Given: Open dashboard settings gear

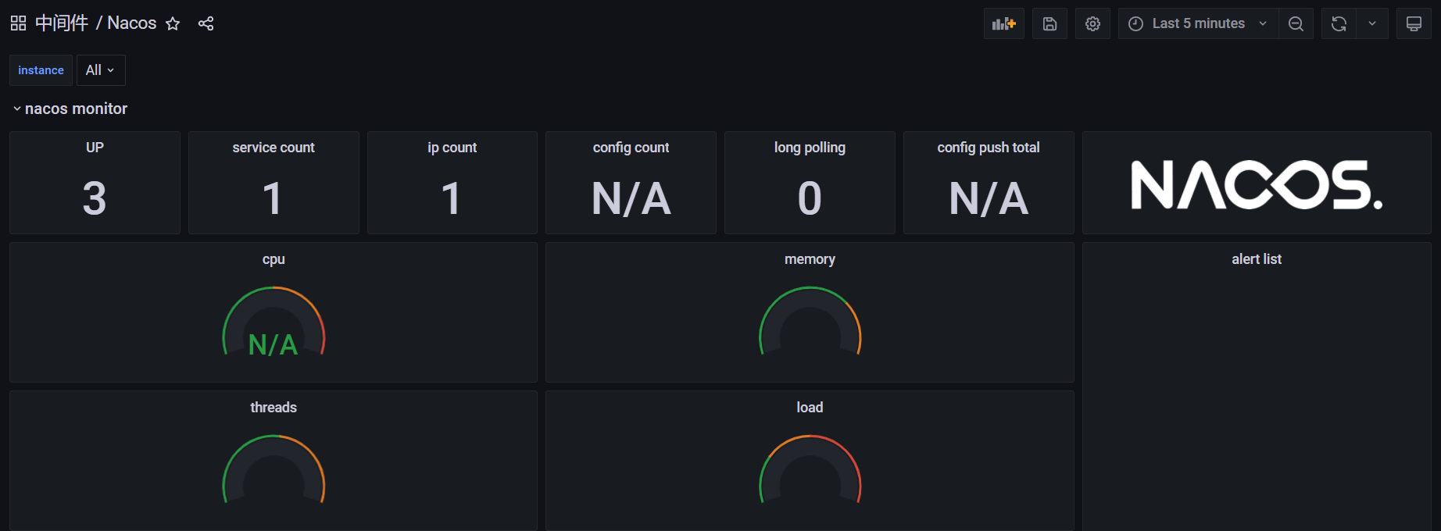Looking at the screenshot, I should point(1092,23).
